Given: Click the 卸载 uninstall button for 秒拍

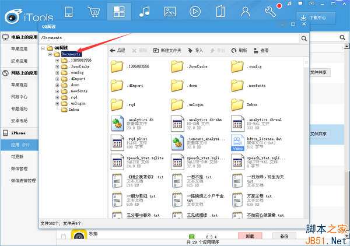Looking at the screenshot, I should (250, 236).
